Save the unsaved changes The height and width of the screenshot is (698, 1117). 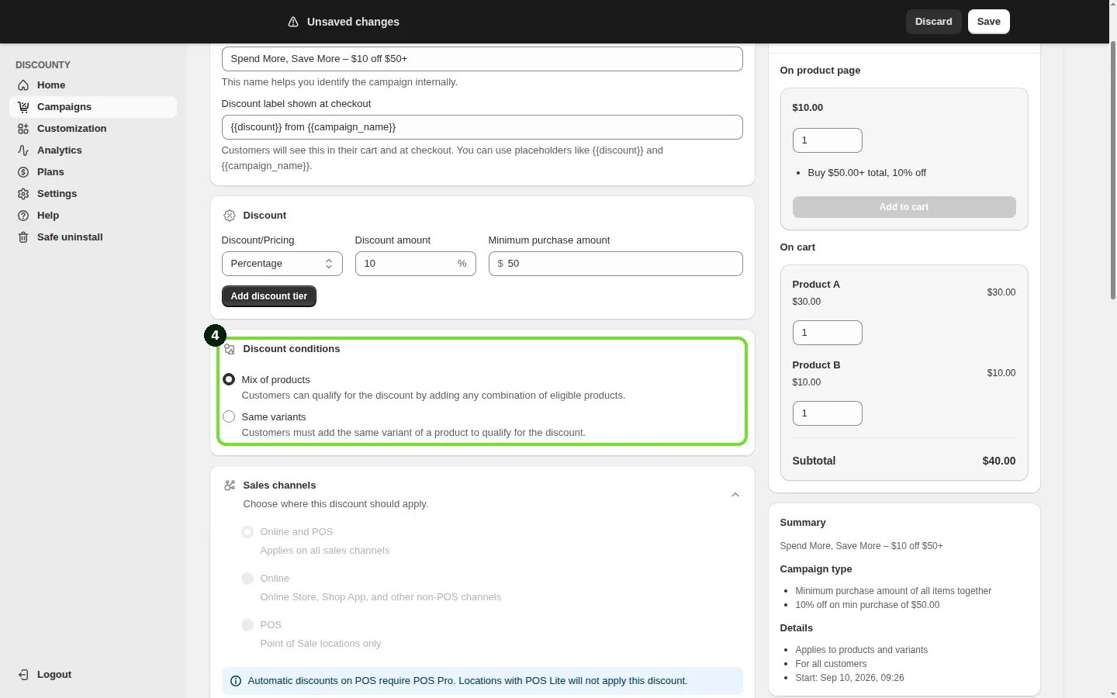989,22
